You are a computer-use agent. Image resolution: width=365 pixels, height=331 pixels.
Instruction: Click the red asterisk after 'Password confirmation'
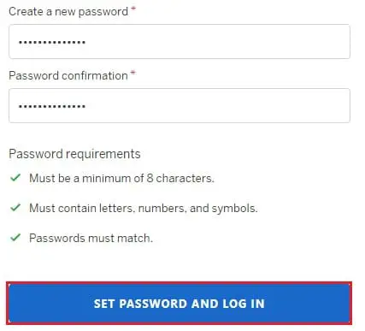click(x=132, y=73)
